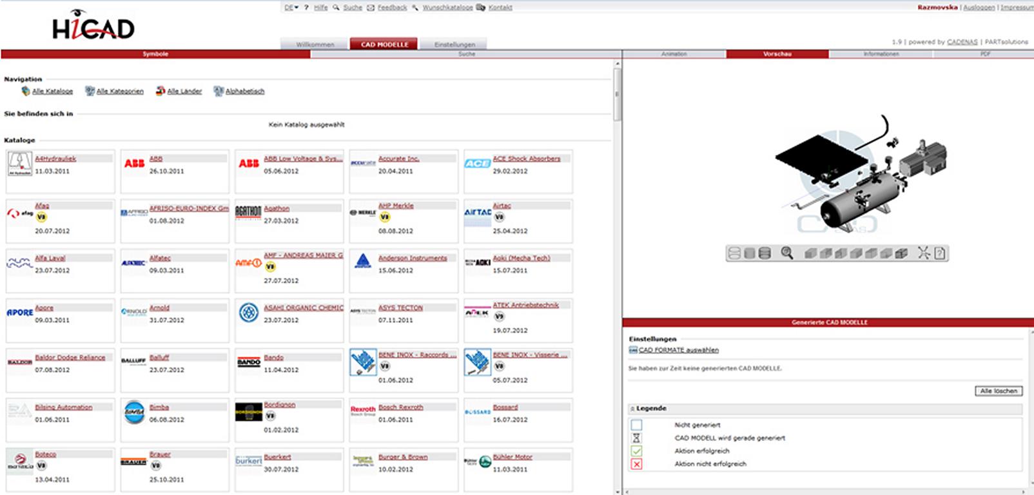Click the Alle Kategorien link
This screenshot has height=495, width=1034.
(x=120, y=92)
